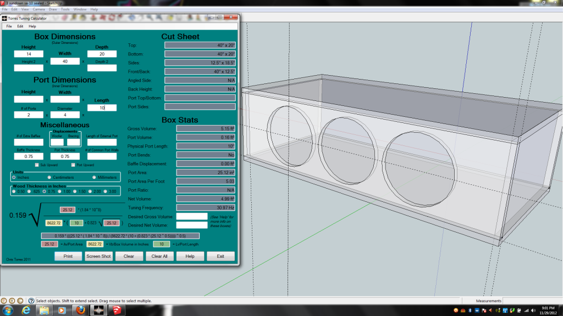The height and width of the screenshot is (316, 563).
Task: Click the Woofer displacement field
Action: [x=57, y=142]
